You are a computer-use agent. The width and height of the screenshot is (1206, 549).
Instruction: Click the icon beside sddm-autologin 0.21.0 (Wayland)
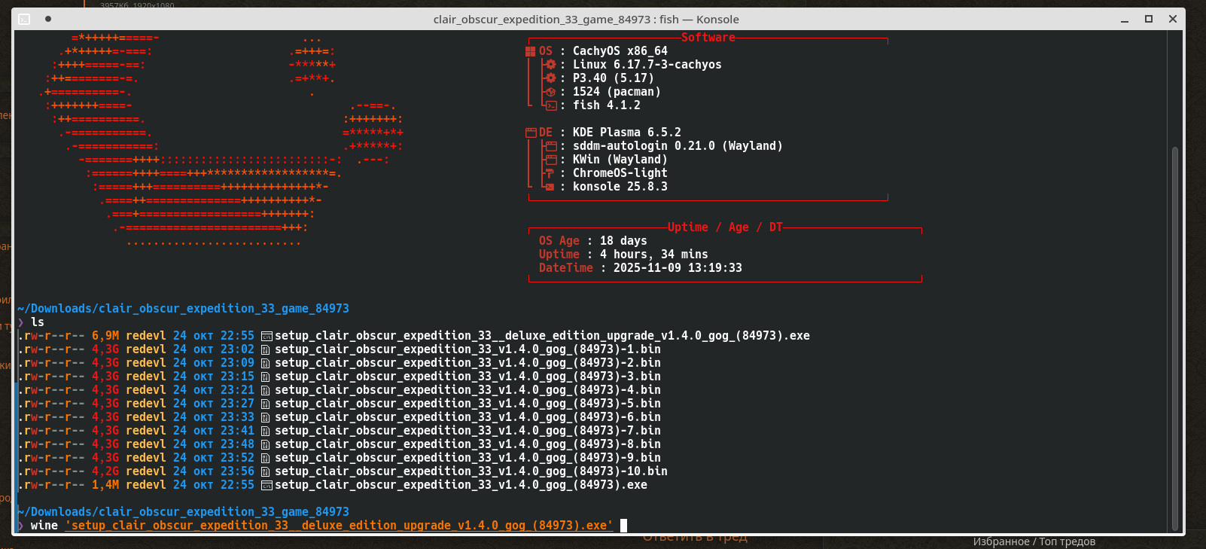click(x=550, y=146)
